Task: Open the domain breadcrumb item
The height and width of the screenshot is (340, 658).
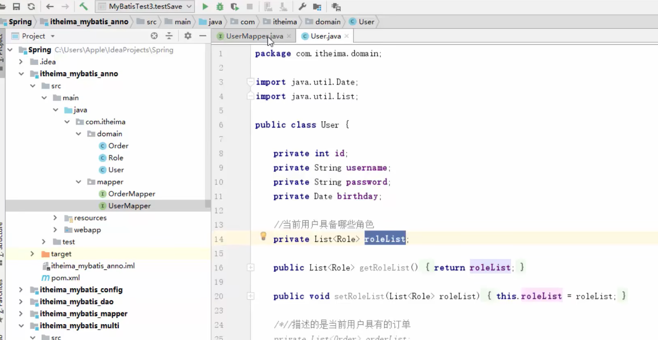Action: (x=328, y=22)
